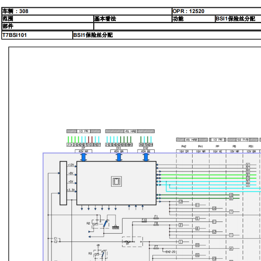The image size is (261, 261).
Task: Click the vehicle field '车辆 : 308'
Action: pos(87,11)
